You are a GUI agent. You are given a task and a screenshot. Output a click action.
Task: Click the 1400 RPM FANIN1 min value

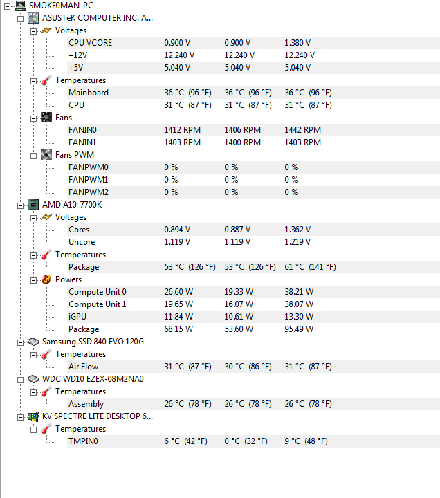[242, 142]
